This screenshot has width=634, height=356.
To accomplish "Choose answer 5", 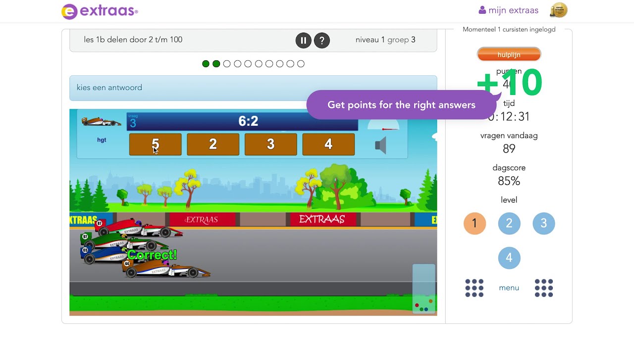I will pos(155,144).
